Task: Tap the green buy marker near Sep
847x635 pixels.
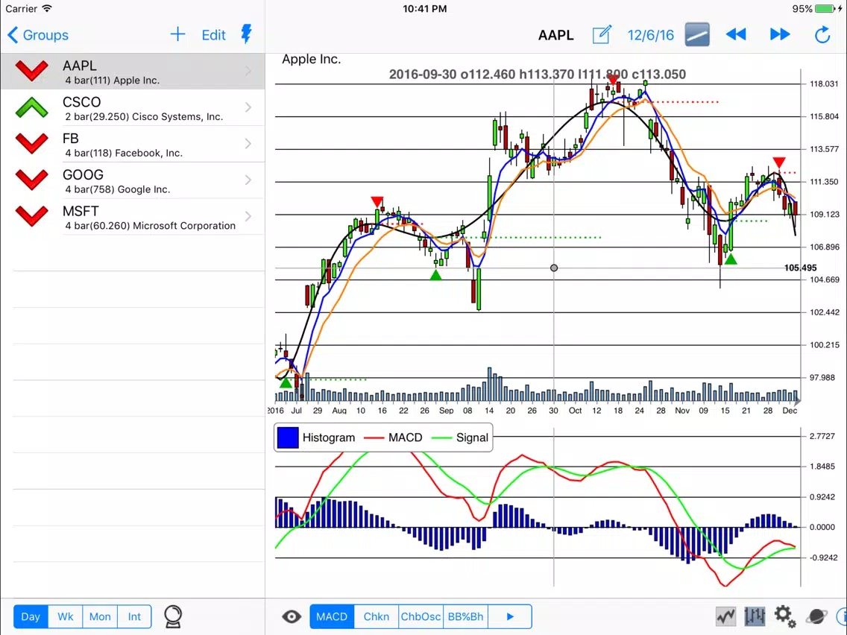Action: click(436, 275)
